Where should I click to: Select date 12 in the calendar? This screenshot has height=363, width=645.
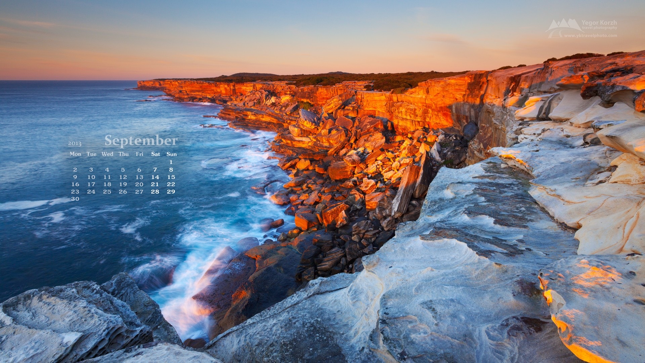123,177
